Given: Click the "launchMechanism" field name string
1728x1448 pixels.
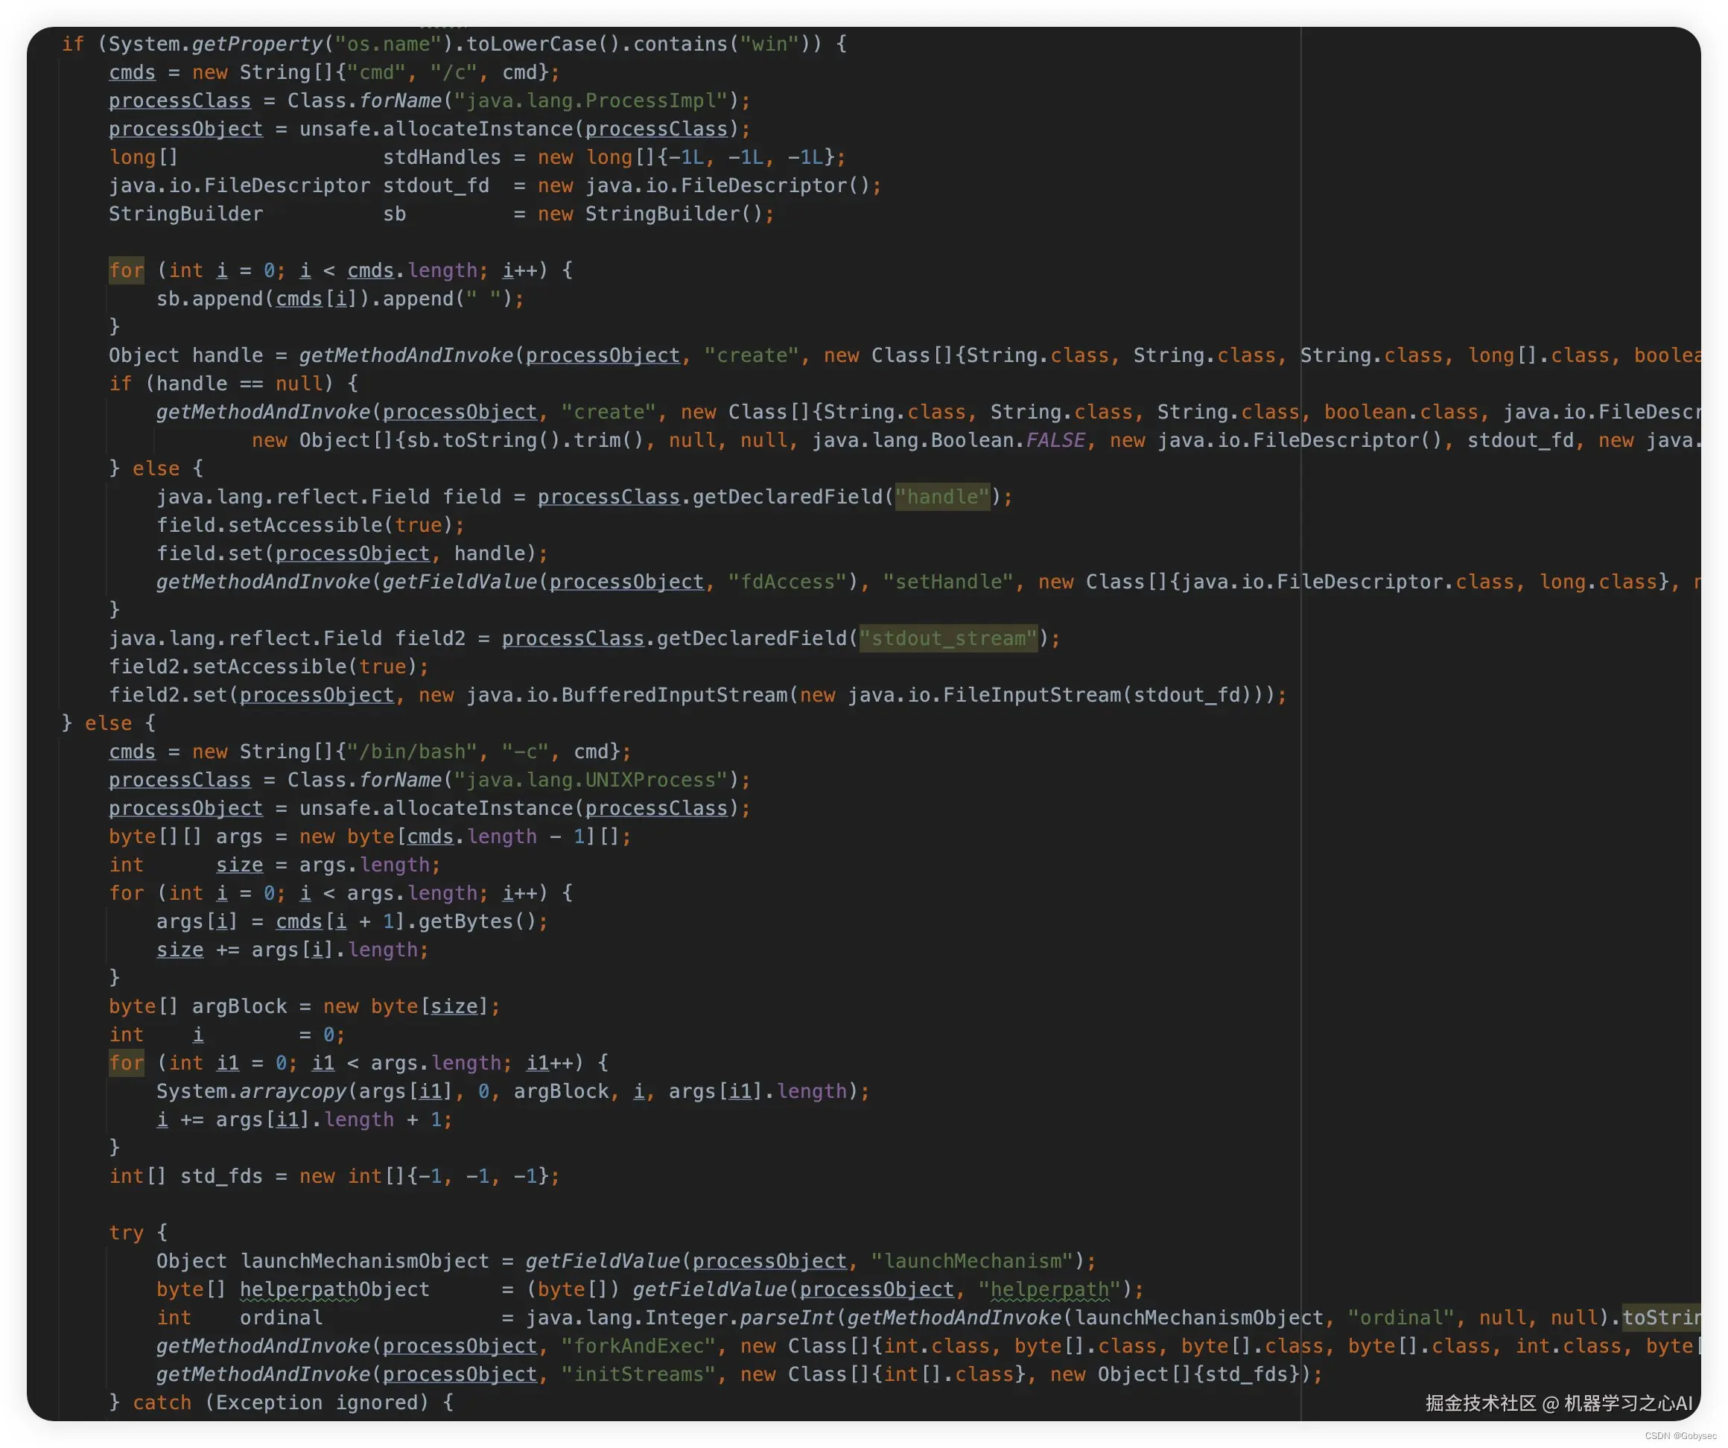Looking at the screenshot, I should 973,1261.
